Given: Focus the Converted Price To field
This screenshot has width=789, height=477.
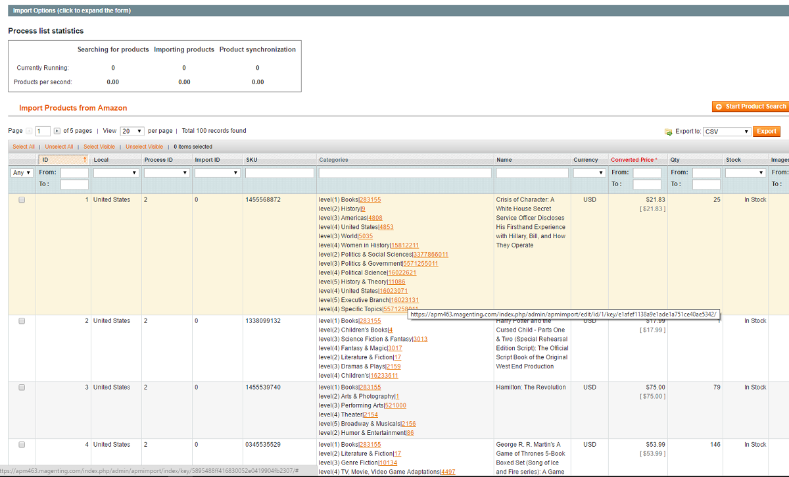Looking at the screenshot, I should point(647,185).
